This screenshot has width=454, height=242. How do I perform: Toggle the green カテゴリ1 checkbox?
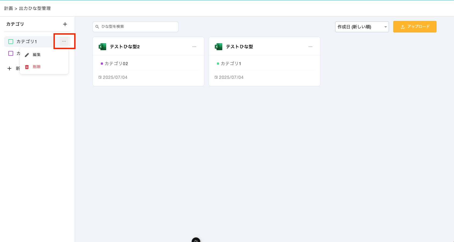click(11, 42)
